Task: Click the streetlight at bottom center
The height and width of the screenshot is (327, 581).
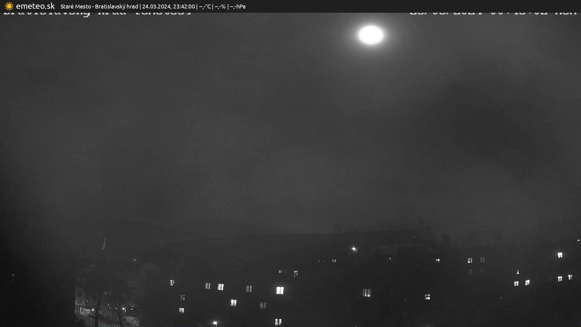Action: tap(215, 323)
